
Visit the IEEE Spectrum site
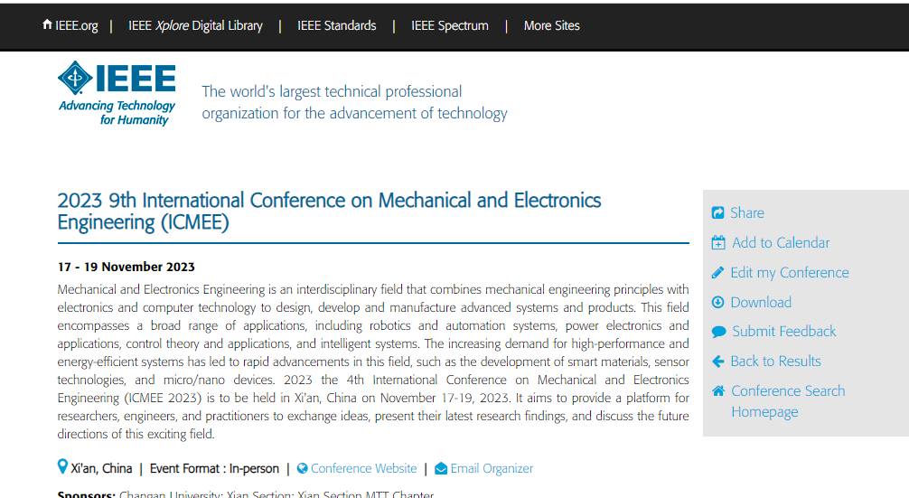point(450,25)
